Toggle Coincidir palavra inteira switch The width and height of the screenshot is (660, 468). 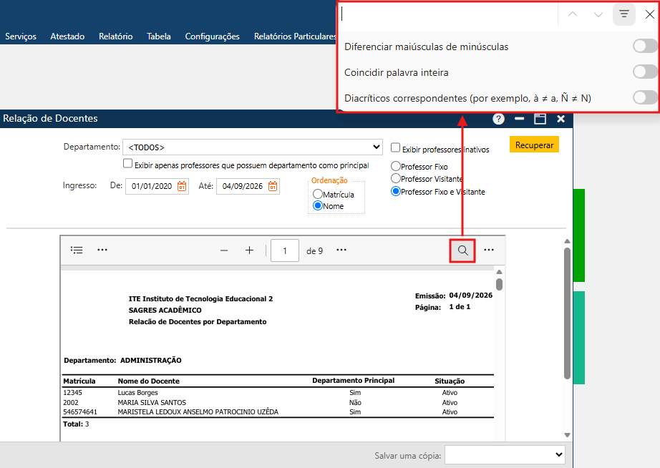(645, 72)
